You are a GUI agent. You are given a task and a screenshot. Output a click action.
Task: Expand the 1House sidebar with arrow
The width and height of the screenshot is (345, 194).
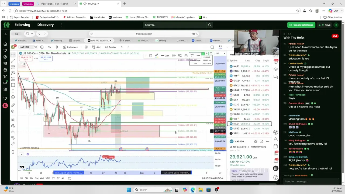5,34
